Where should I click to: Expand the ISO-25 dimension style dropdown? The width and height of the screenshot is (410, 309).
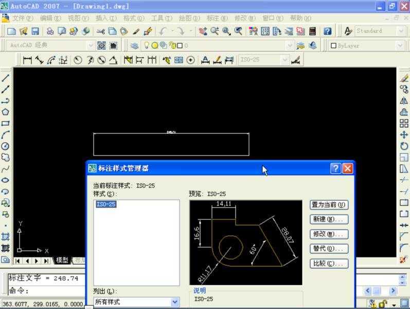[286, 60]
